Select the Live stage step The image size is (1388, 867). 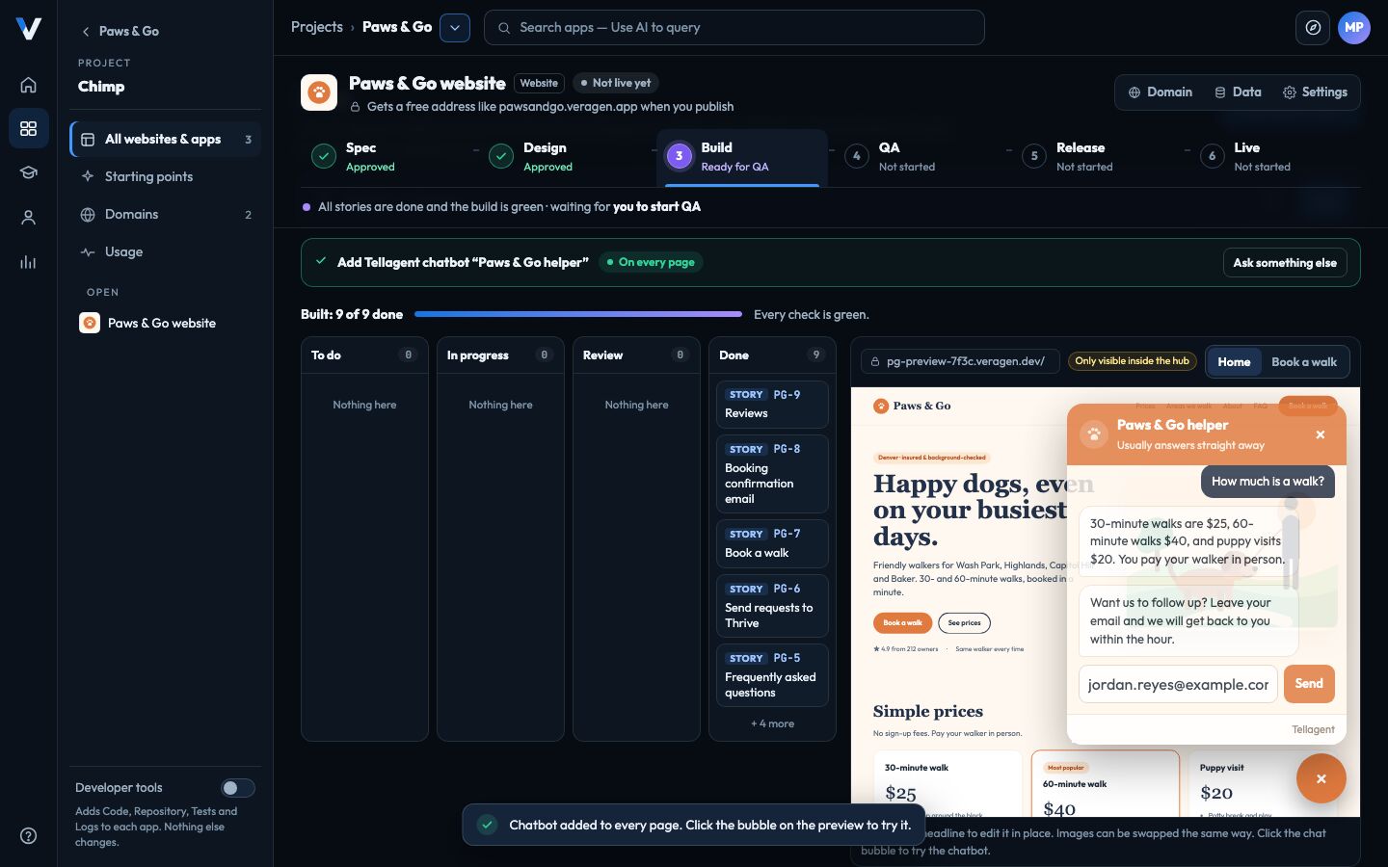point(1274,156)
